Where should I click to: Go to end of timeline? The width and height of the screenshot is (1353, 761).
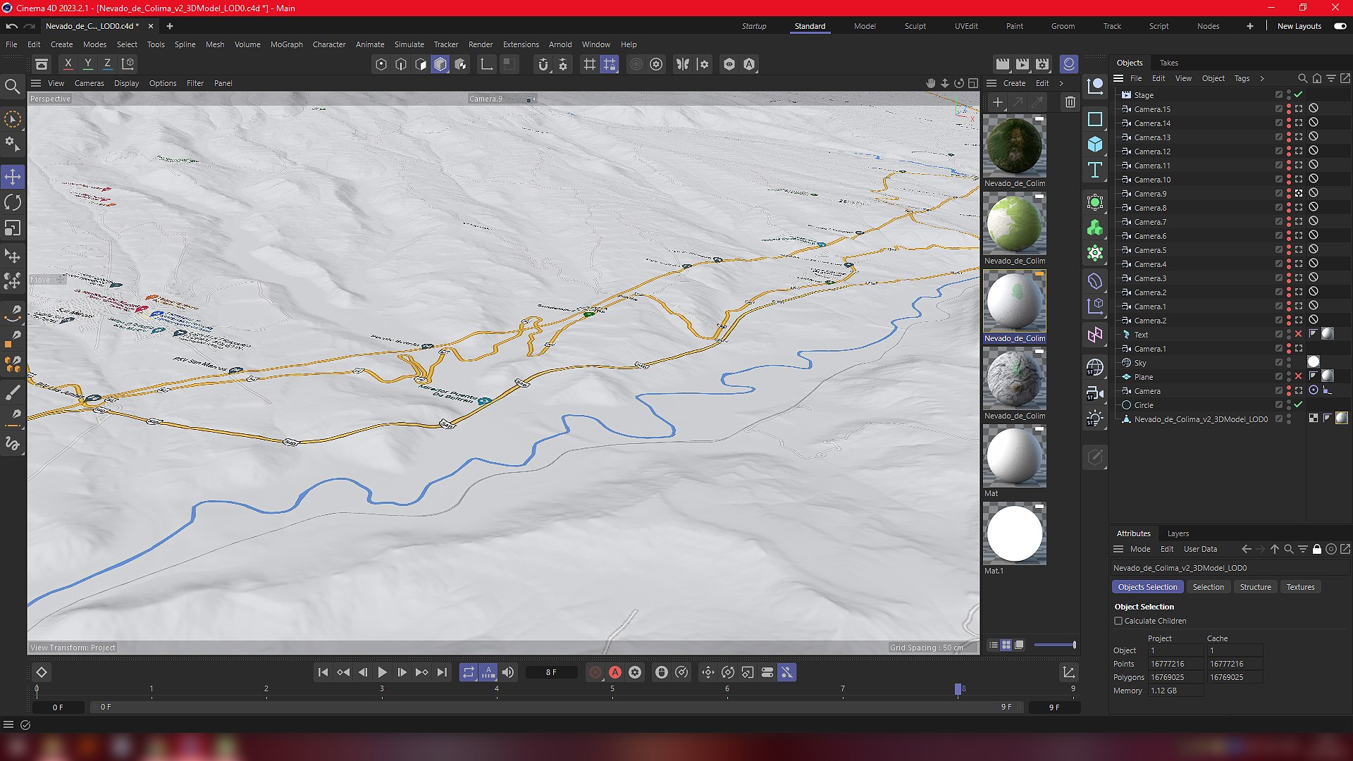tap(442, 672)
